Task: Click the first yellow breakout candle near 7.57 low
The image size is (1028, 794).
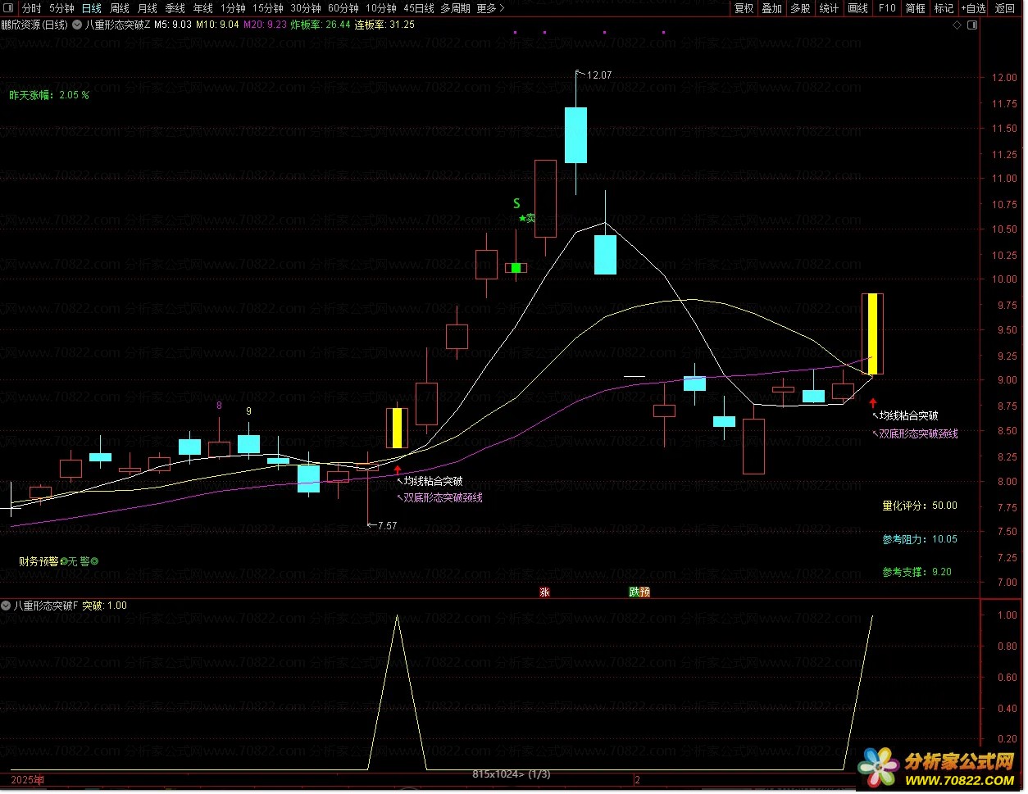Action: pyautogui.click(x=397, y=429)
